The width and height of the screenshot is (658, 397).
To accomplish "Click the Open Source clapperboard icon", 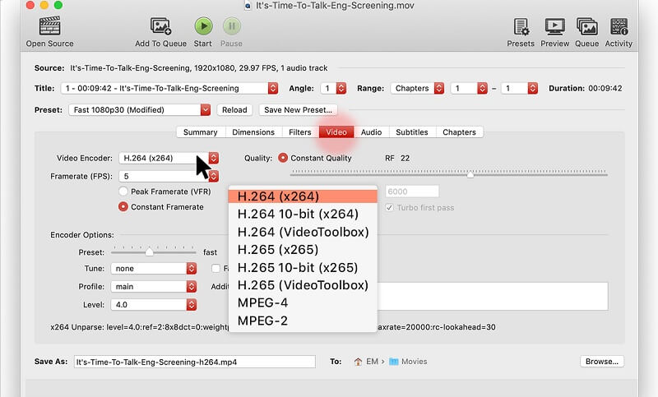I will (x=49, y=26).
